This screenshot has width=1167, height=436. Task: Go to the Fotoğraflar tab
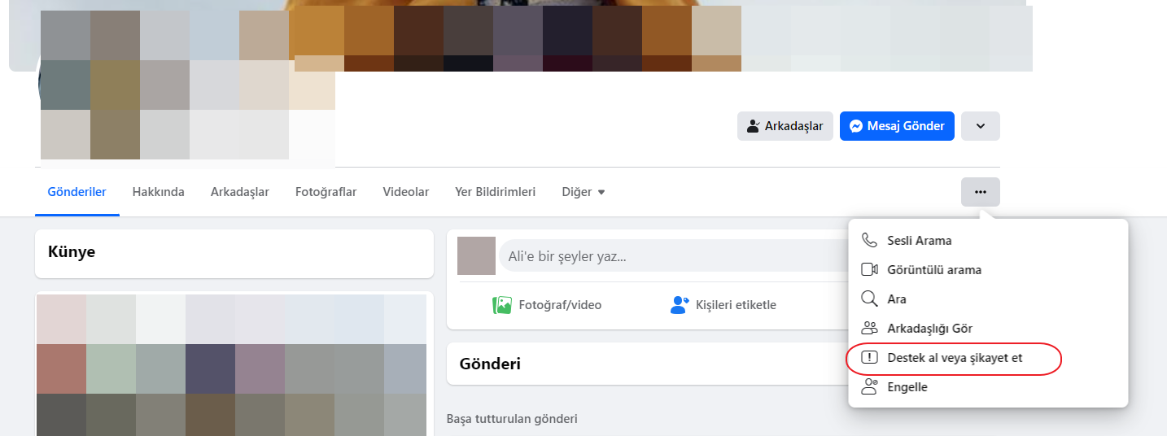tap(326, 193)
